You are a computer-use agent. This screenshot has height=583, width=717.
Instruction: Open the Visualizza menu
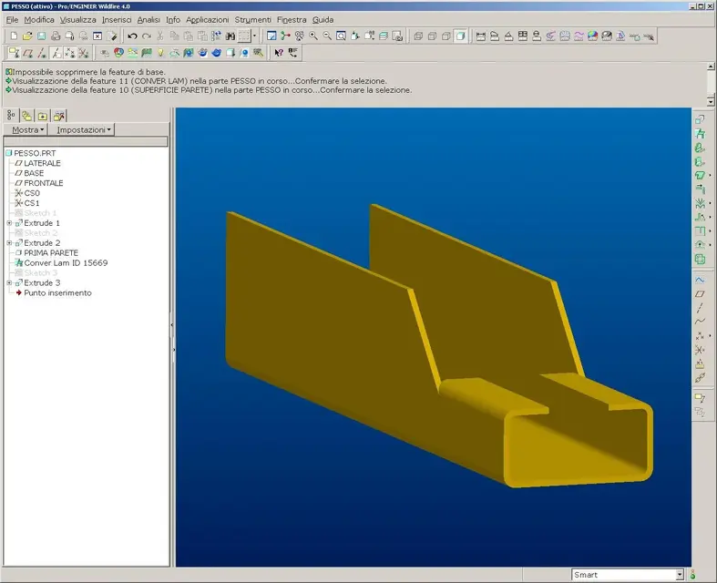point(78,20)
